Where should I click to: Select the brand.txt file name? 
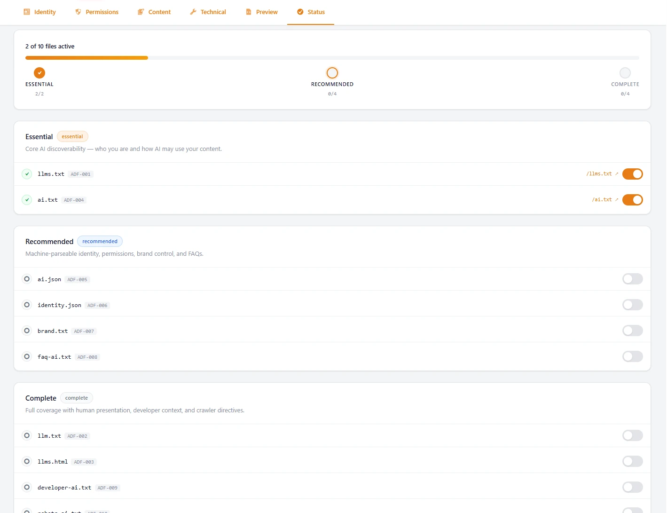(x=53, y=331)
